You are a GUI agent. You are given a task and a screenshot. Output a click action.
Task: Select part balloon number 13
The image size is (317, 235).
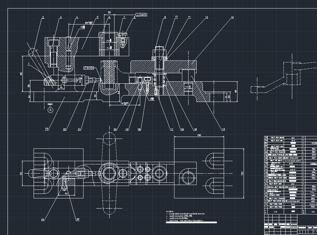pos(232,17)
